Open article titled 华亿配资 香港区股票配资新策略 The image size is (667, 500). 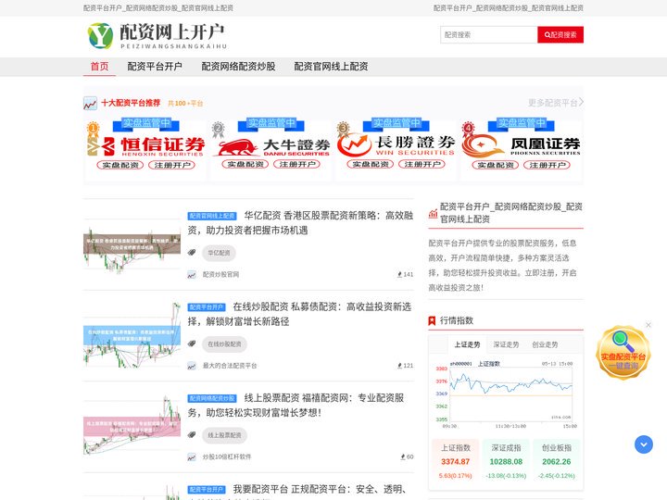300,223
